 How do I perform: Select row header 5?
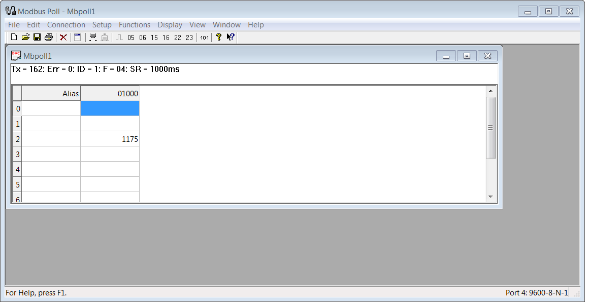click(17, 184)
